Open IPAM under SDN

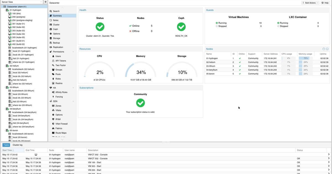tap(58, 119)
